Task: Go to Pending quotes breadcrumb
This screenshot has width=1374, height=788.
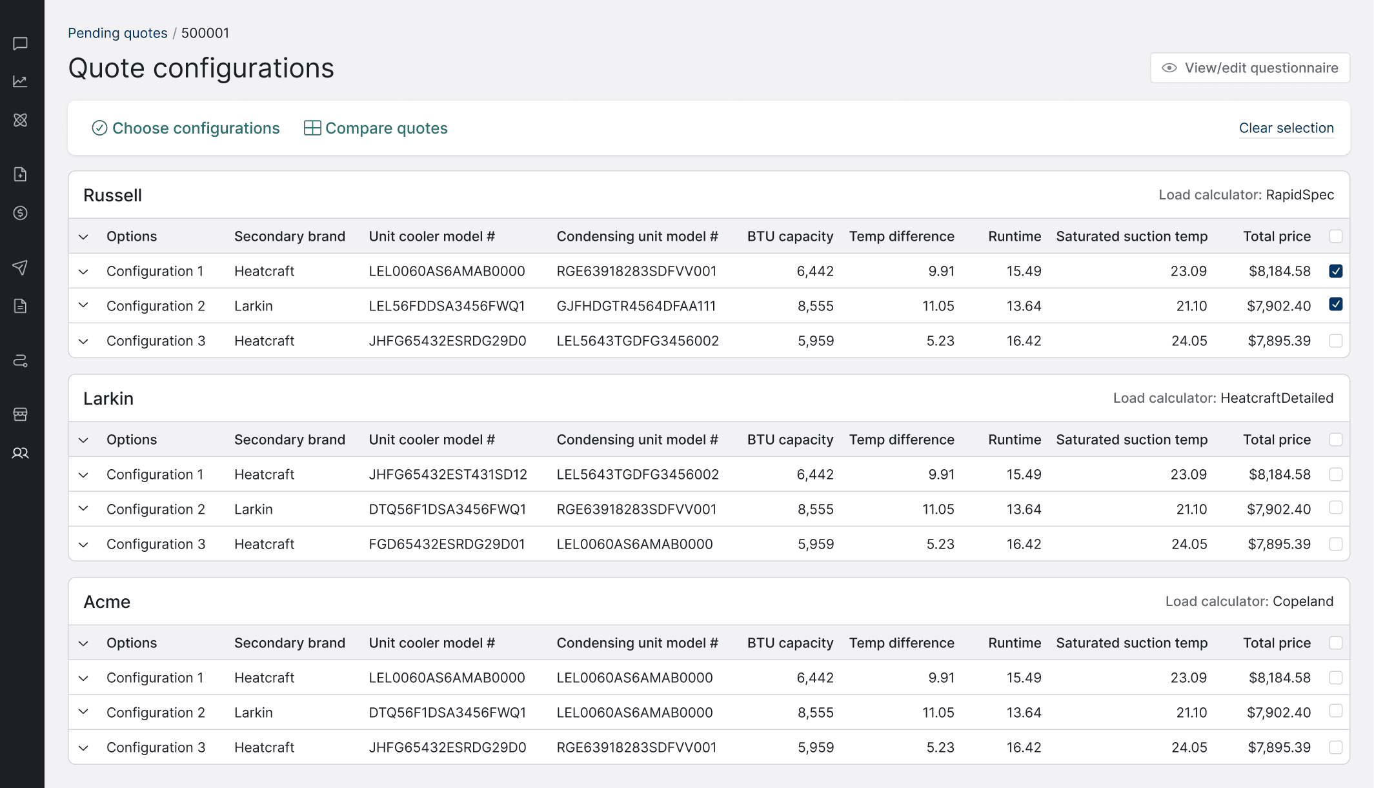Action: click(x=117, y=33)
